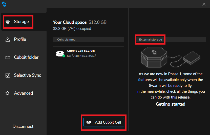Select the Cubbit Cell 512 GB entry
Viewport: 210px width, 135px height.
[x=88, y=54]
